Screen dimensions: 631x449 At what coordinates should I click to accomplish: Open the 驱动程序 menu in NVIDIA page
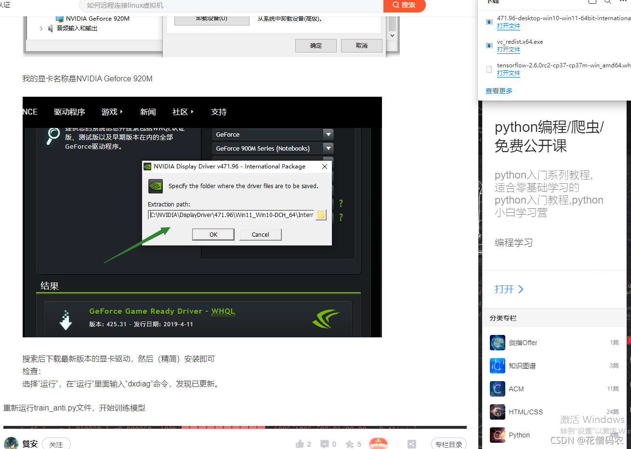pos(69,112)
